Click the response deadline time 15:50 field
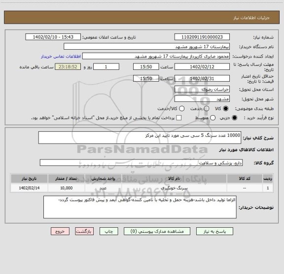 click(x=146, y=67)
